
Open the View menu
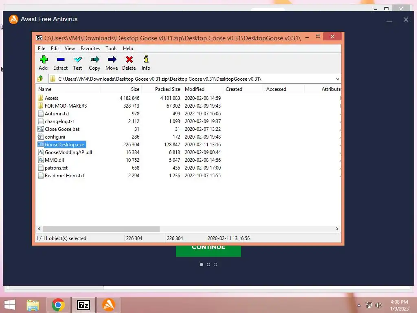70,48
